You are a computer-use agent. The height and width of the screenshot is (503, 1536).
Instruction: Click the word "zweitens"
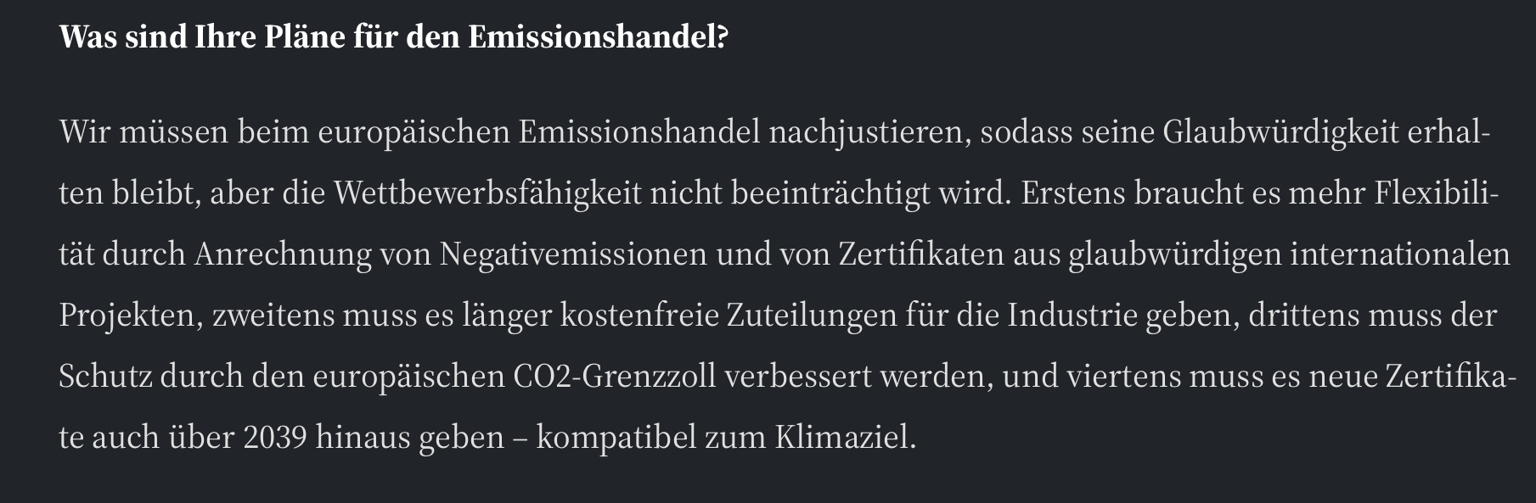pyautogui.click(x=273, y=316)
